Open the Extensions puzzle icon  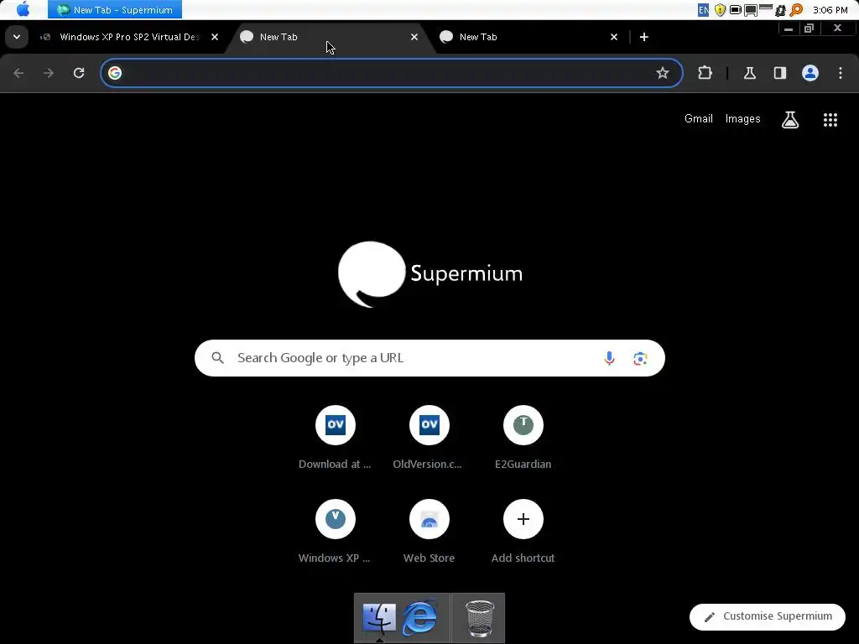click(705, 73)
